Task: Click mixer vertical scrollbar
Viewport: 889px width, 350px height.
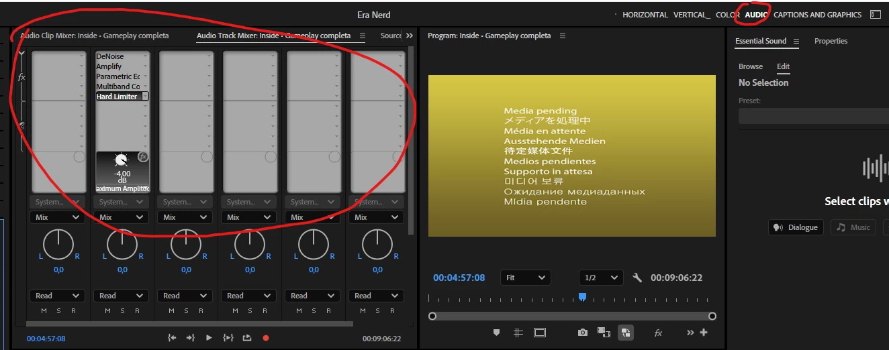Action: (x=411, y=141)
